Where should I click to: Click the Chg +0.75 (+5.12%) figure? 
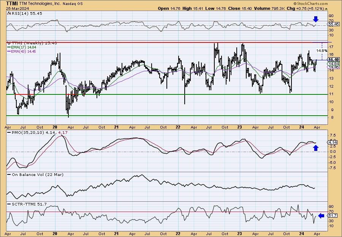[306, 8]
